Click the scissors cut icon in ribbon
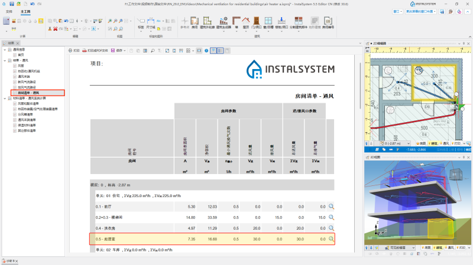The image size is (473, 265). pos(50,29)
